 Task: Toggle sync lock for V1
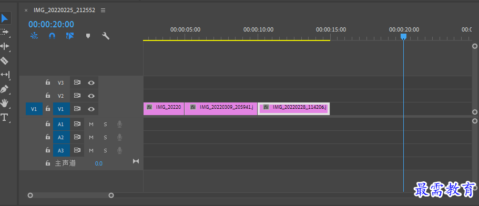click(x=77, y=109)
